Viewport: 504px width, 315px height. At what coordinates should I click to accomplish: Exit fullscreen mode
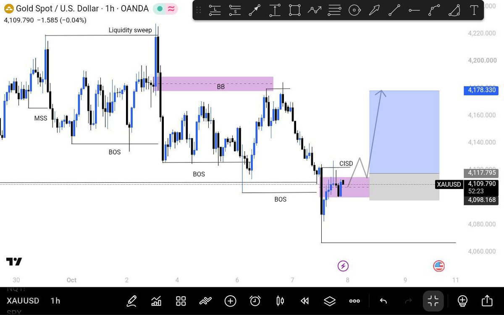click(433, 301)
